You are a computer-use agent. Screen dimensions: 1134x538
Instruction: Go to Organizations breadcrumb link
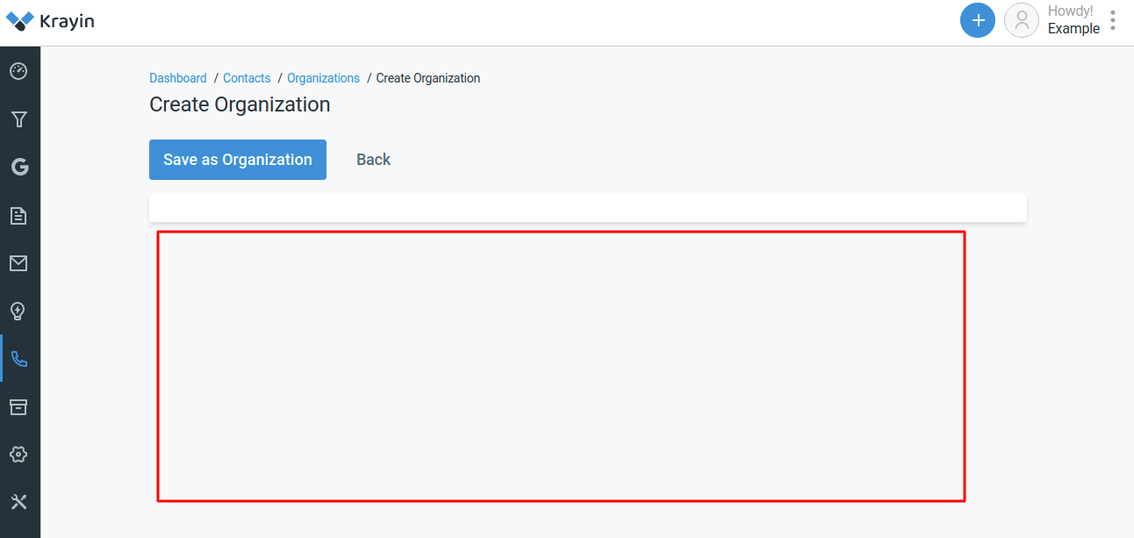coord(323,78)
